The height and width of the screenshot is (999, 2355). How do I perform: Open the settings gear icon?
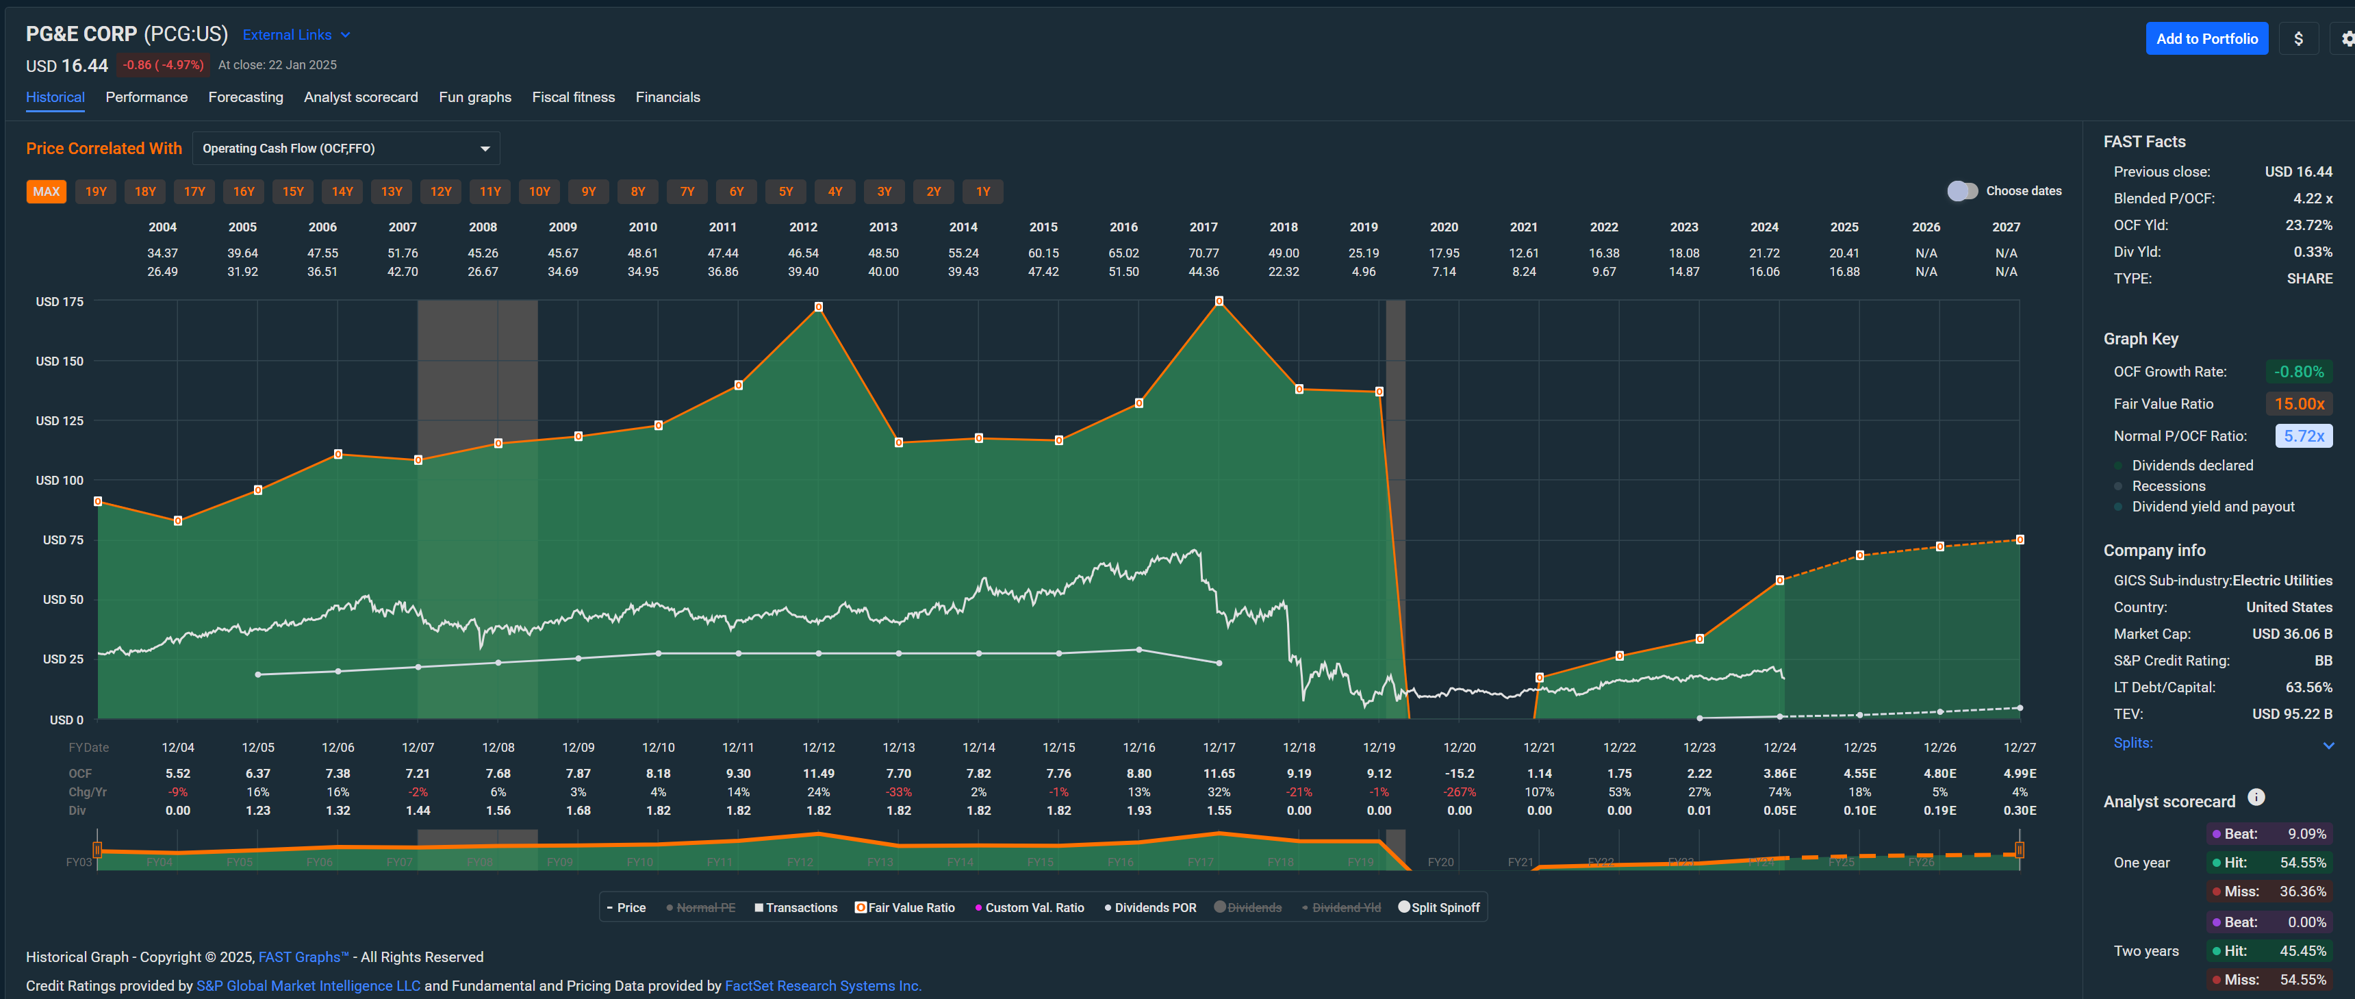[x=2346, y=38]
